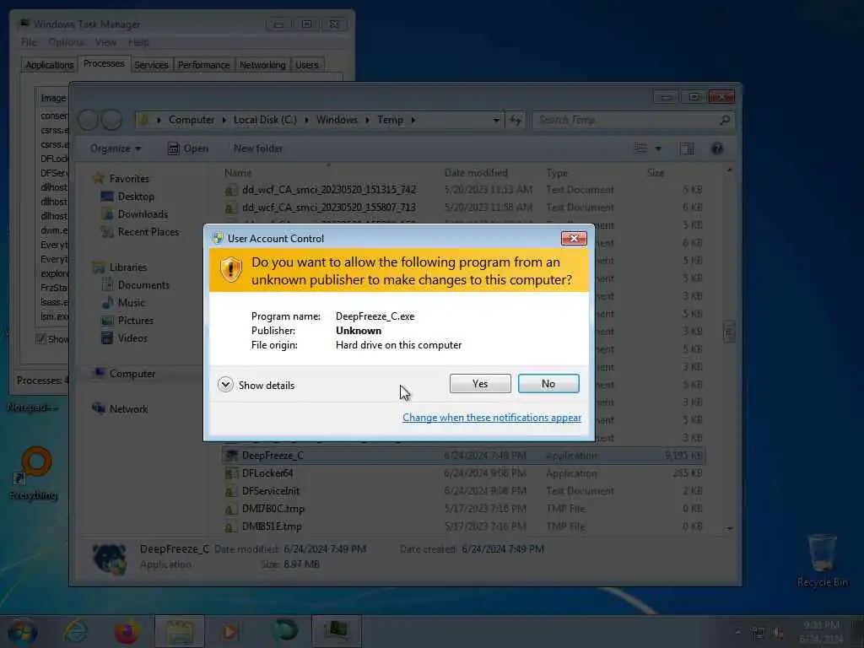
Task: Click the Recycle Bin desktop icon
Action: [822, 560]
